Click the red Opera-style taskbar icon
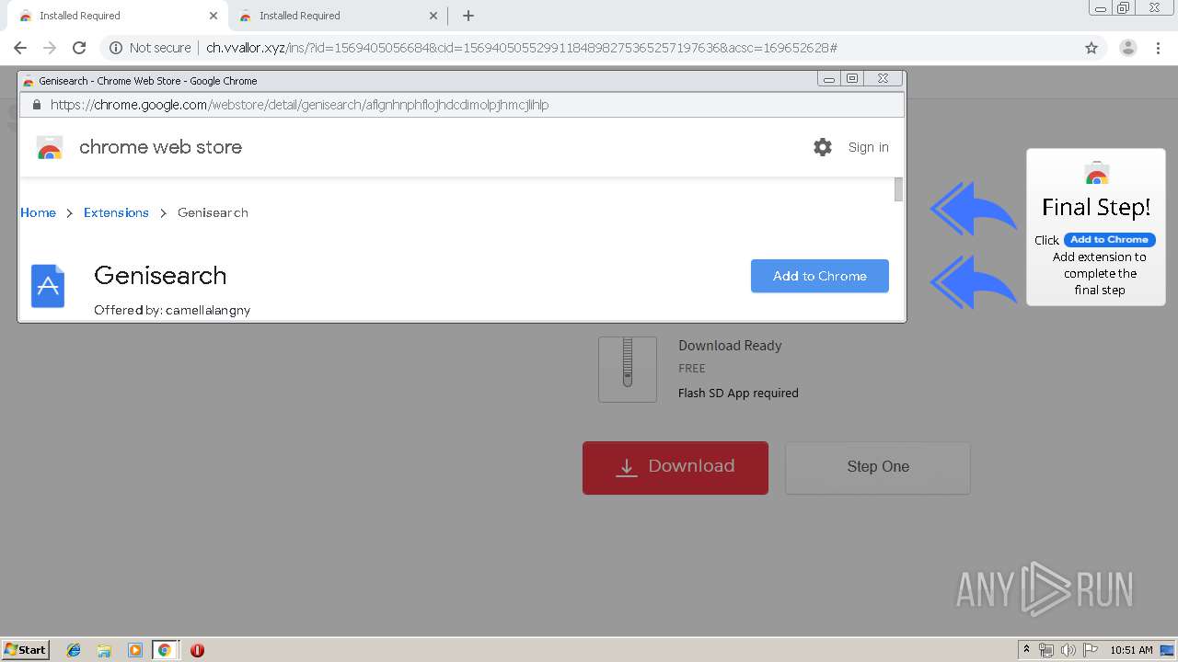This screenshot has width=1178, height=662. pos(197,650)
